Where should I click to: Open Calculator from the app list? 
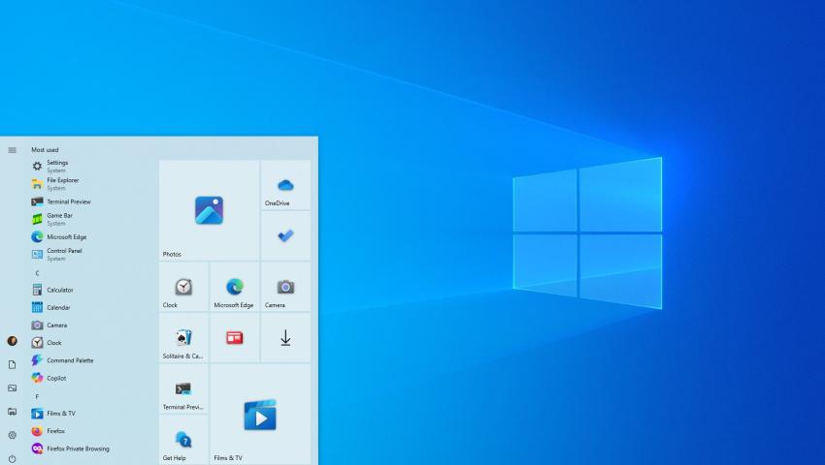pyautogui.click(x=60, y=290)
